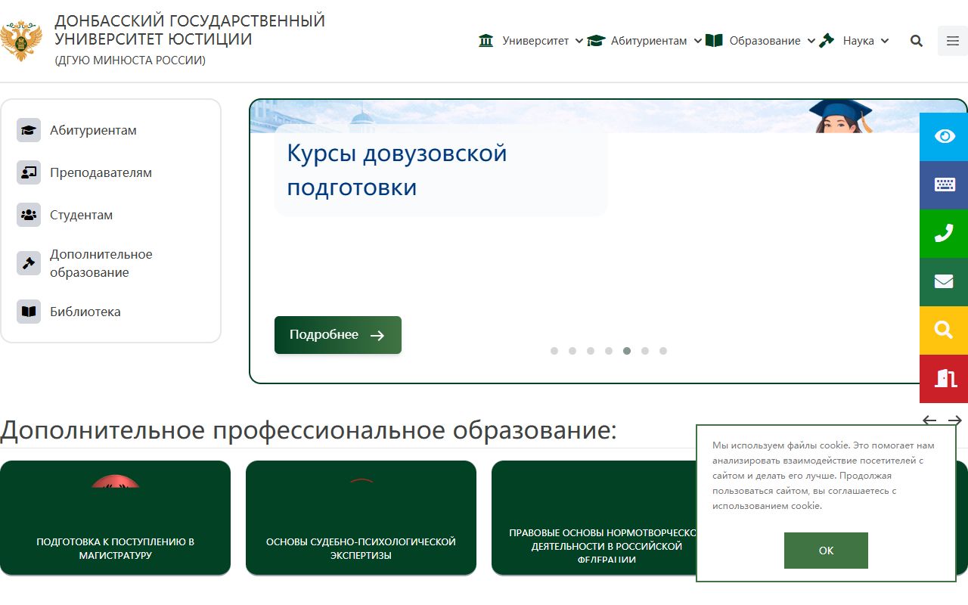Click the red door login icon button

[944, 379]
